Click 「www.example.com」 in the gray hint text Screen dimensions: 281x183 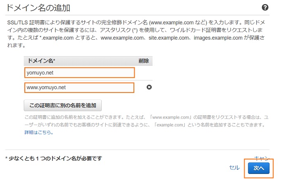click(x=171, y=117)
